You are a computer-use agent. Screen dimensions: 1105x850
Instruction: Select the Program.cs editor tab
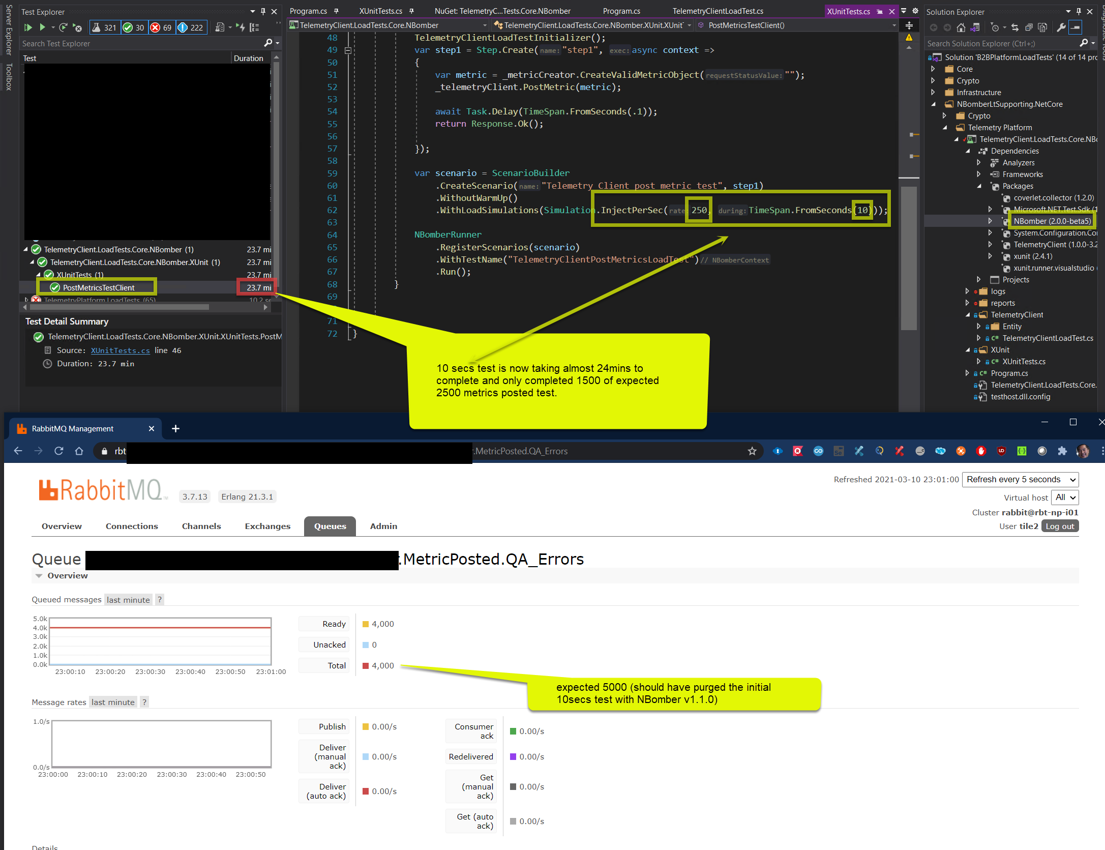click(308, 10)
